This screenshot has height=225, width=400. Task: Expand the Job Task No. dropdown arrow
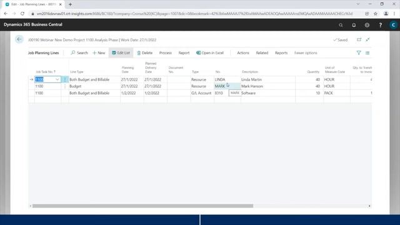click(x=57, y=79)
